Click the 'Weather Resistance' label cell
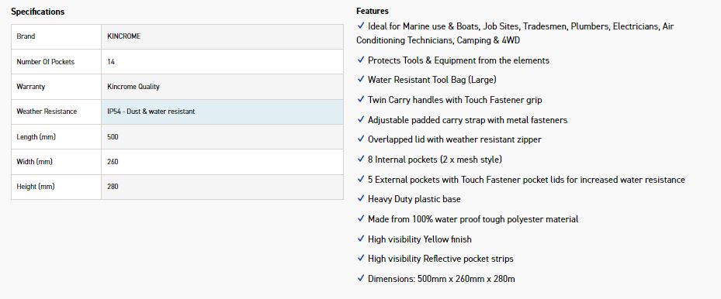721x299 pixels. [56, 112]
